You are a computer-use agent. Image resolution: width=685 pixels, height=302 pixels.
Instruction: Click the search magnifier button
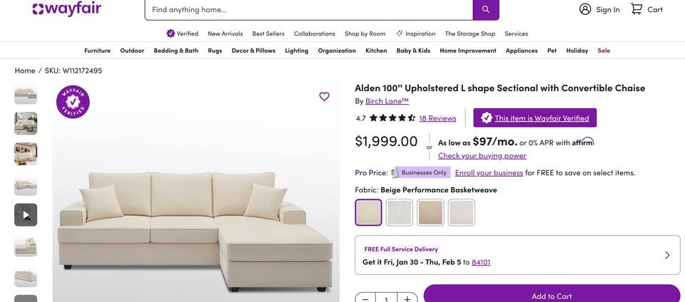(486, 9)
